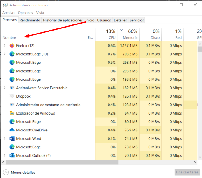Click the horizontal scrollbar left arrow

pyautogui.click(x=3, y=162)
